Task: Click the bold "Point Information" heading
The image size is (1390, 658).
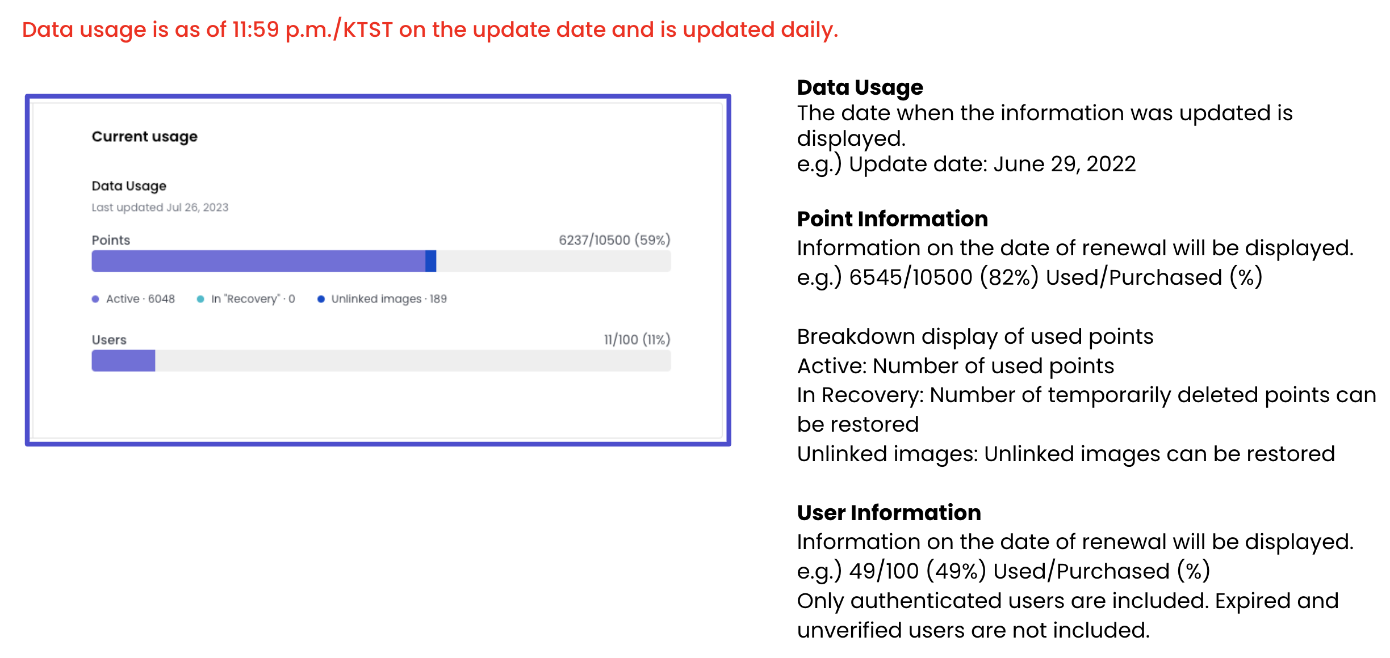Action: tap(892, 219)
